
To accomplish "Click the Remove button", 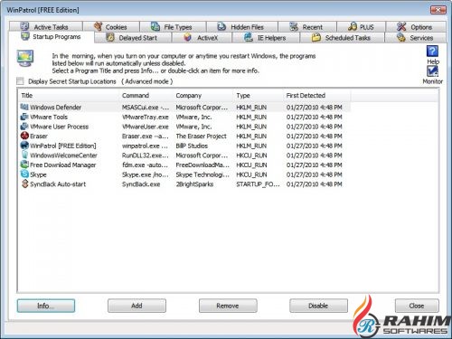I will pyautogui.click(x=228, y=306).
